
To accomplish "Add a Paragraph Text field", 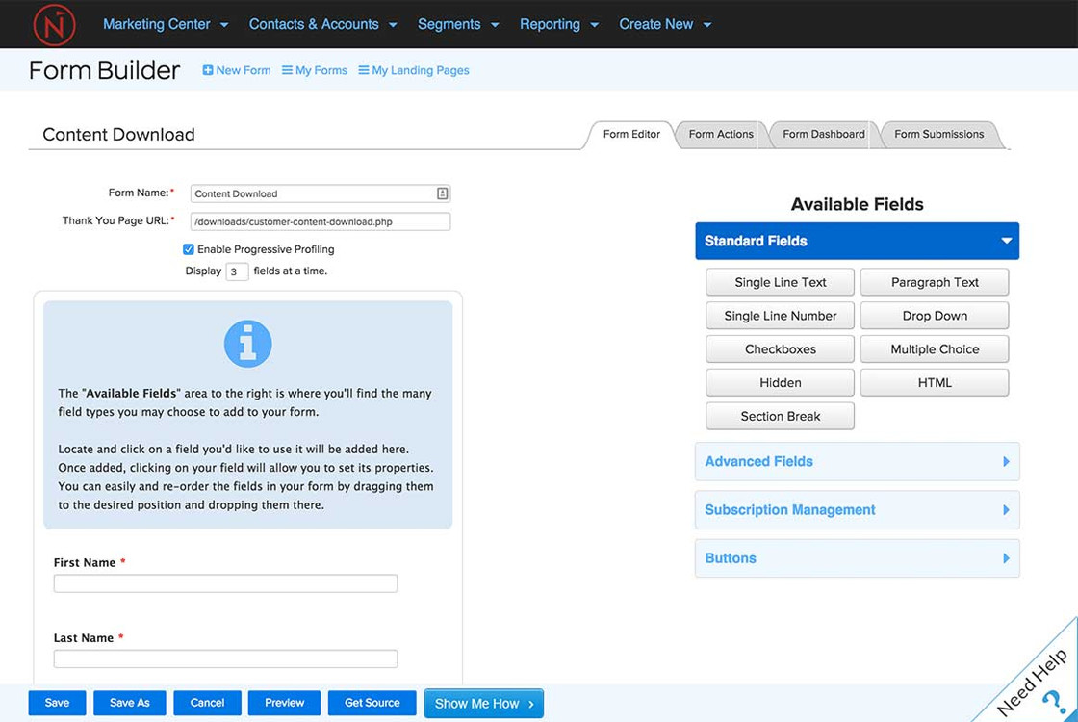I will pos(935,282).
